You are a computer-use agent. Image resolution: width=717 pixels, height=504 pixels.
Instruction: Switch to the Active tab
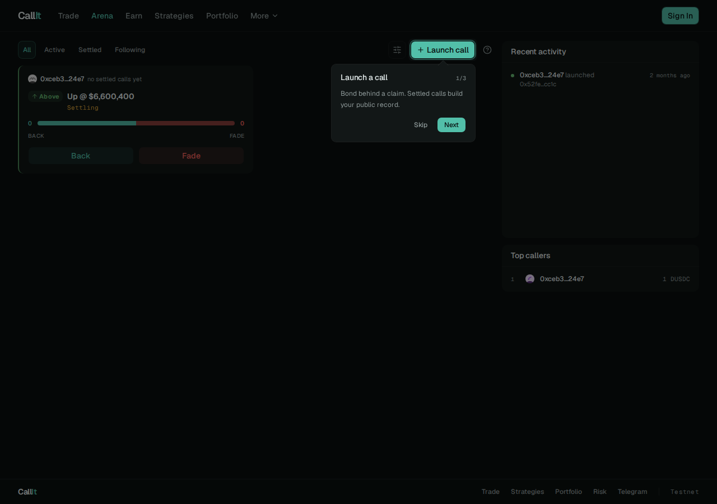click(x=54, y=50)
